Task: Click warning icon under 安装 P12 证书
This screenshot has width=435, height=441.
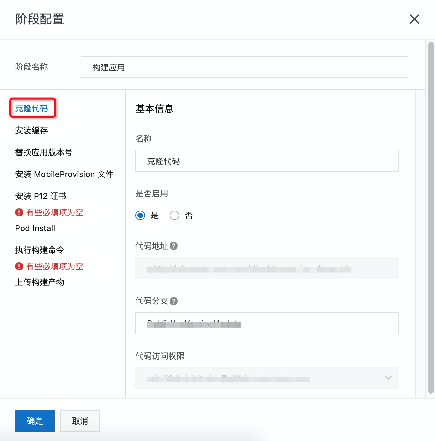Action: click(x=19, y=212)
